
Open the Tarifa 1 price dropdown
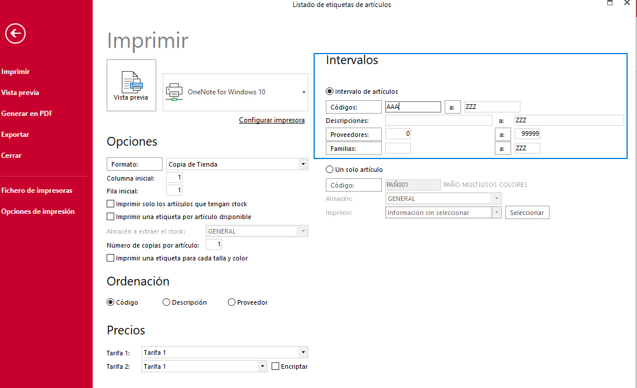pos(303,352)
